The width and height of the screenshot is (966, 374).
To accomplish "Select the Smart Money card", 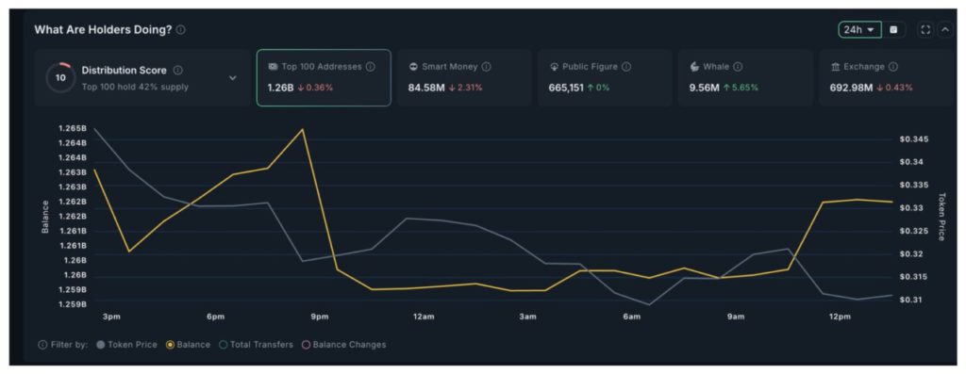I will click(464, 78).
